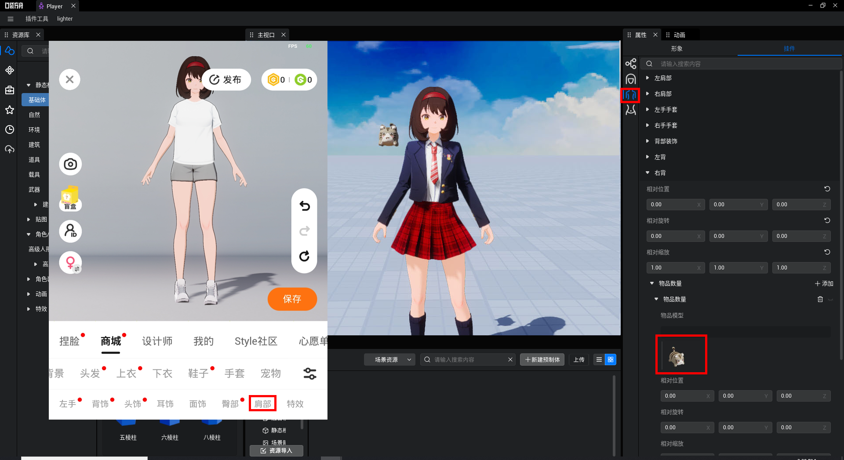Screen dimensions: 844x460
Task: Select the node graph icon in the properties panel
Action: pyautogui.click(x=631, y=64)
